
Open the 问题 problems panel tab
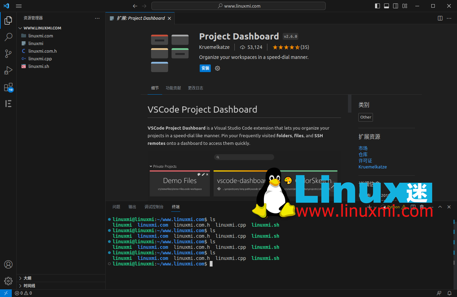click(116, 207)
